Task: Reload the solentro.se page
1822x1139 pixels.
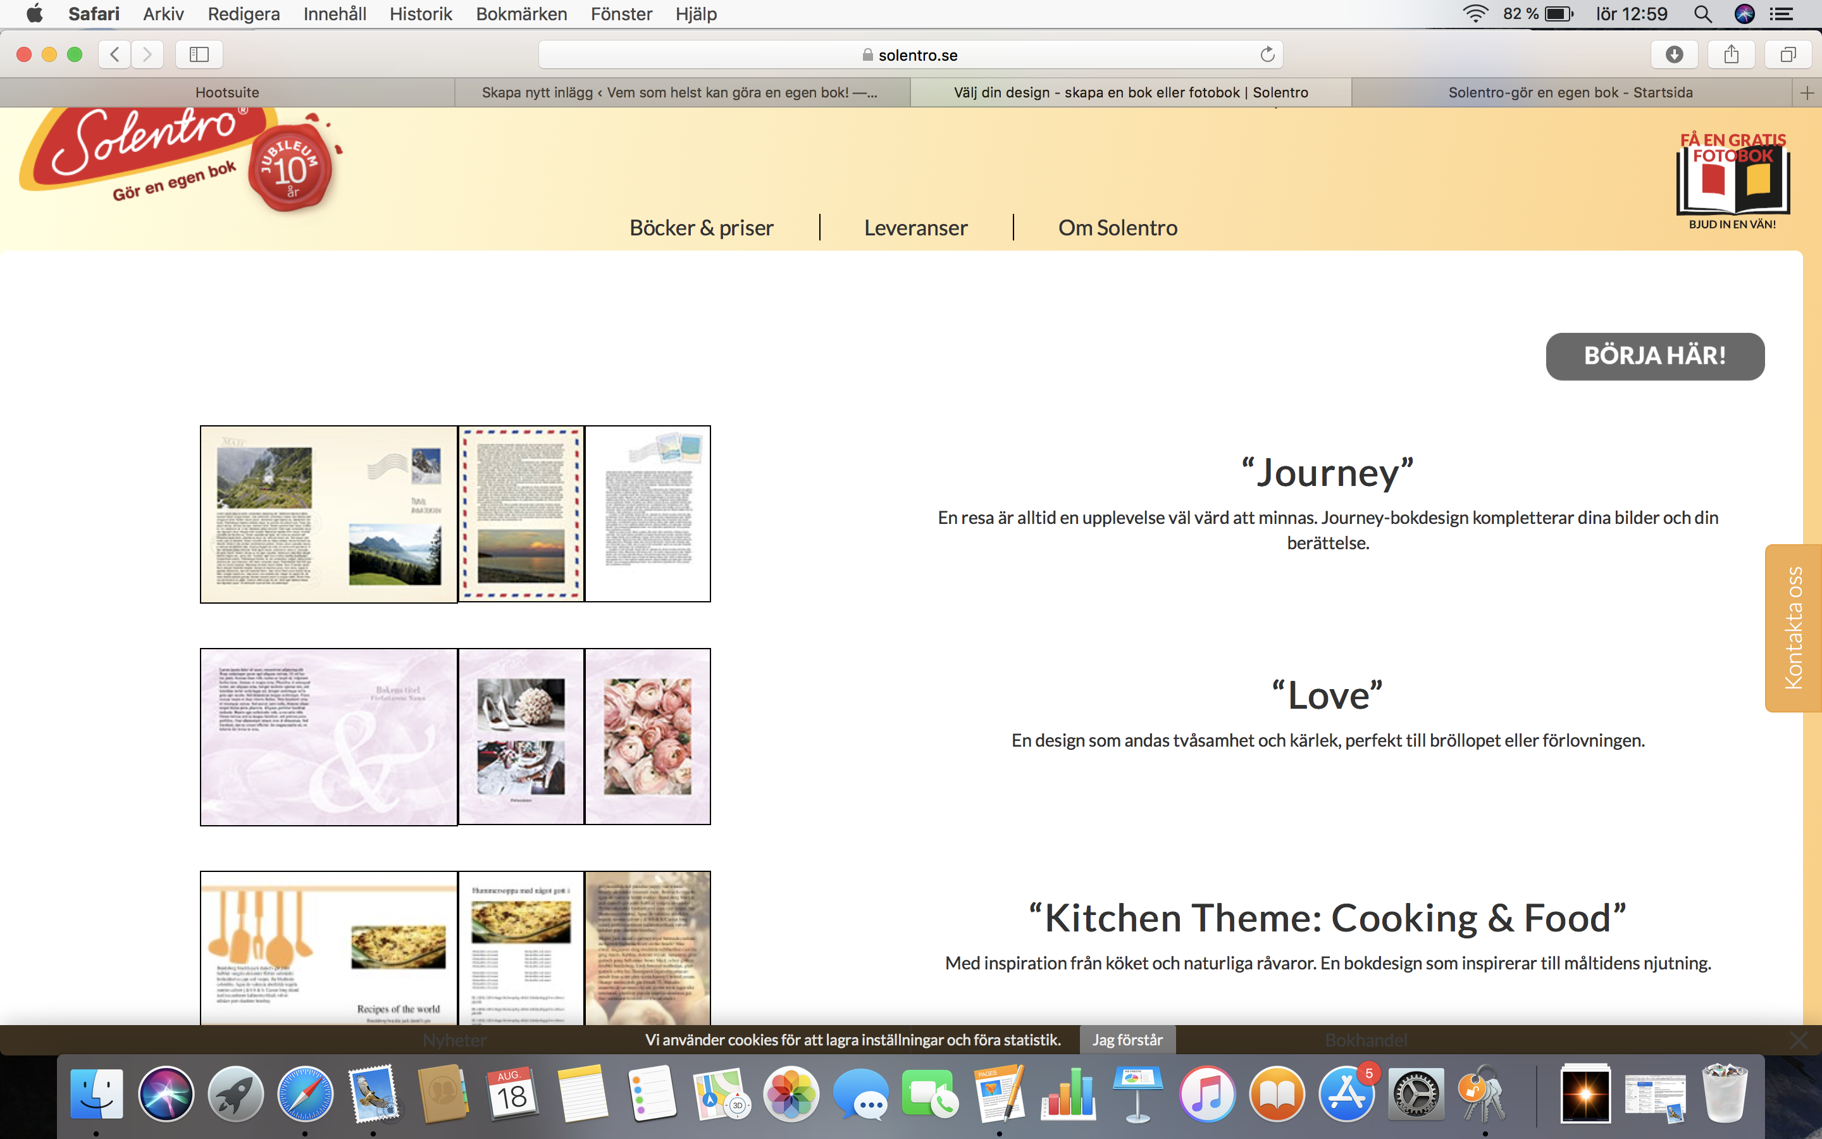Action: [1267, 54]
